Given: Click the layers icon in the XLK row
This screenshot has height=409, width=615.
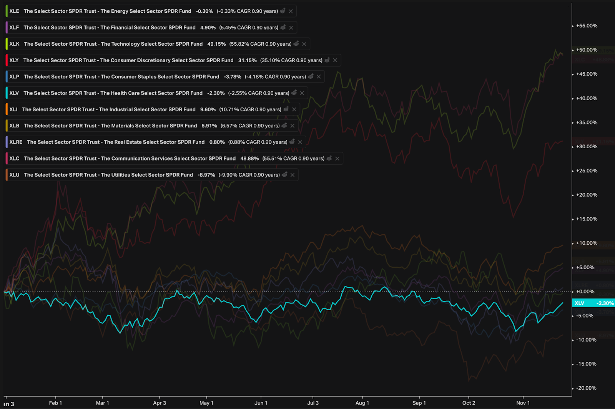Looking at the screenshot, I should (296, 44).
